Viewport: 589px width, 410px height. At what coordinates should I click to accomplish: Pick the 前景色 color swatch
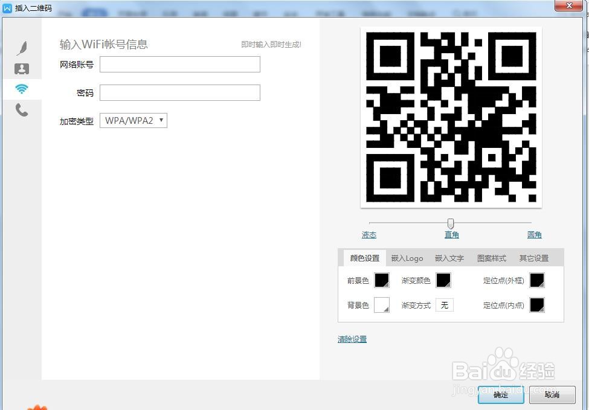point(382,280)
